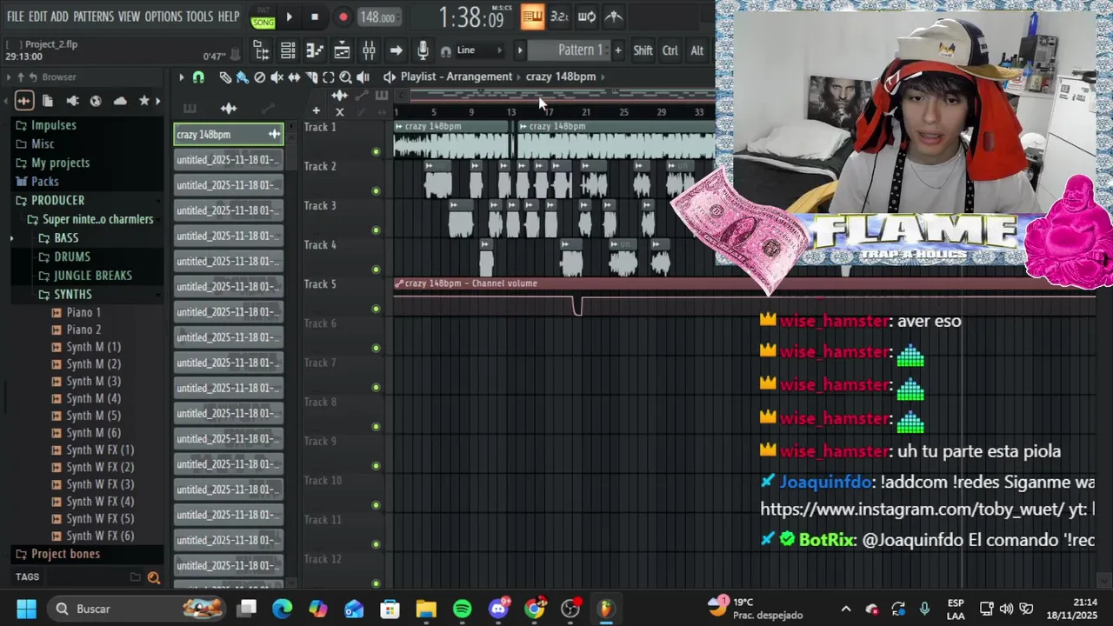Image resolution: width=1113 pixels, height=626 pixels.
Task: Mute Track 5 with its green dot
Action: pos(376,309)
